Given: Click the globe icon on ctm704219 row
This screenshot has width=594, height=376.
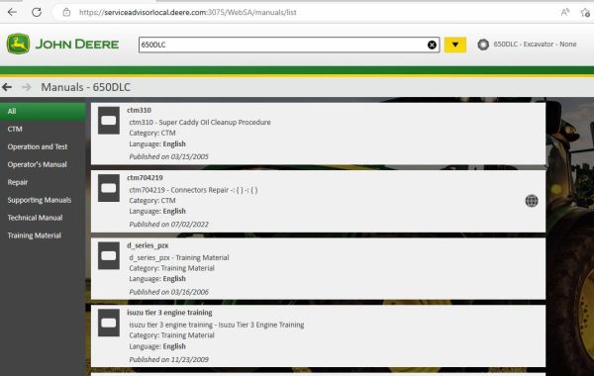Looking at the screenshot, I should tap(532, 201).
